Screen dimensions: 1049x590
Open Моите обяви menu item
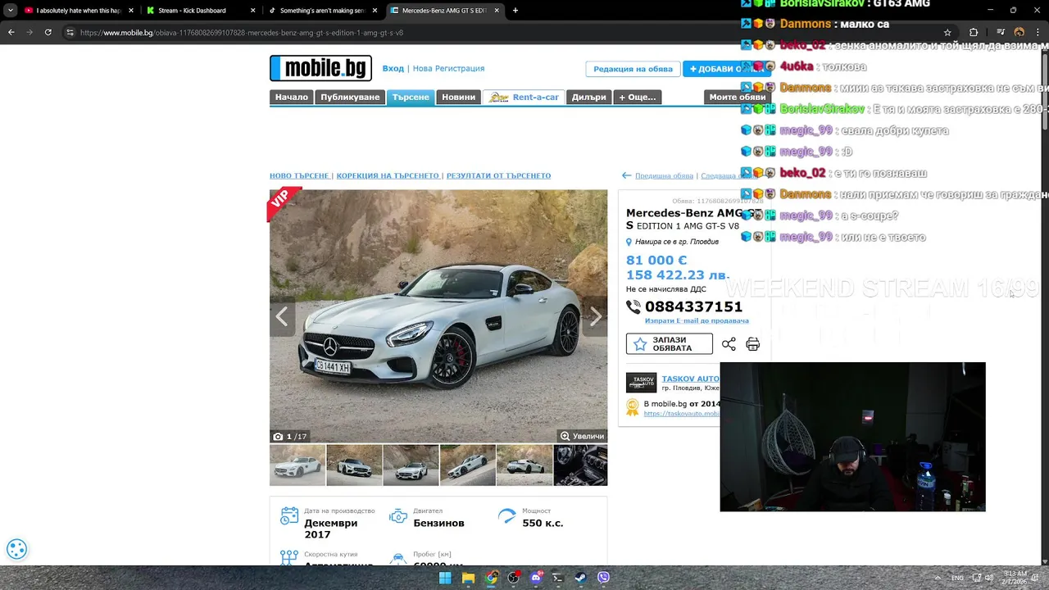pos(737,97)
